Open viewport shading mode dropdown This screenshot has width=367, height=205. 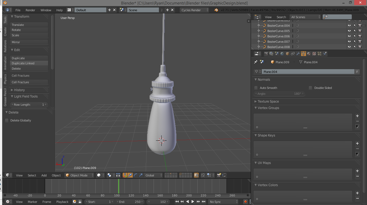point(100,175)
